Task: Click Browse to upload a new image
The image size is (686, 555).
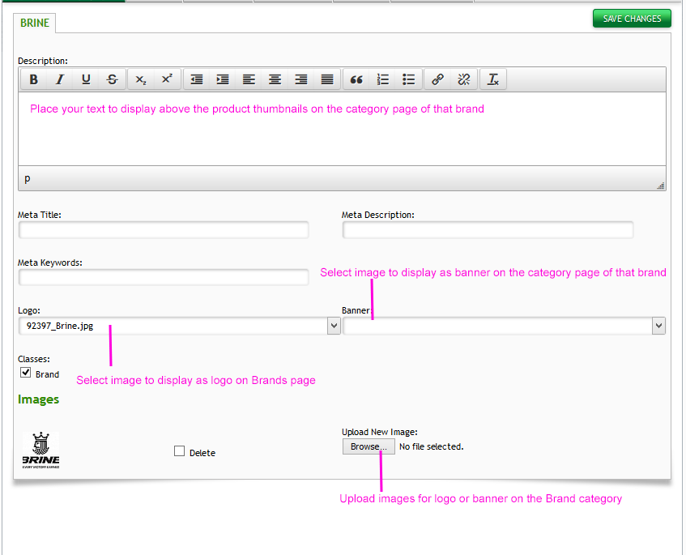Action: 369,446
